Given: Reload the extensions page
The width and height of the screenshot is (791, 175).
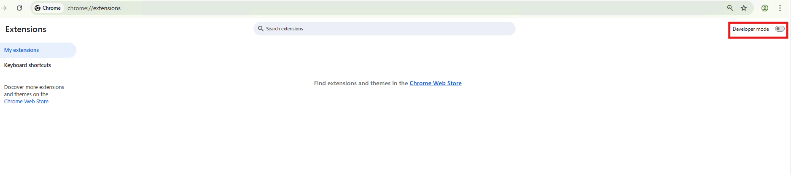Looking at the screenshot, I should 19,8.
